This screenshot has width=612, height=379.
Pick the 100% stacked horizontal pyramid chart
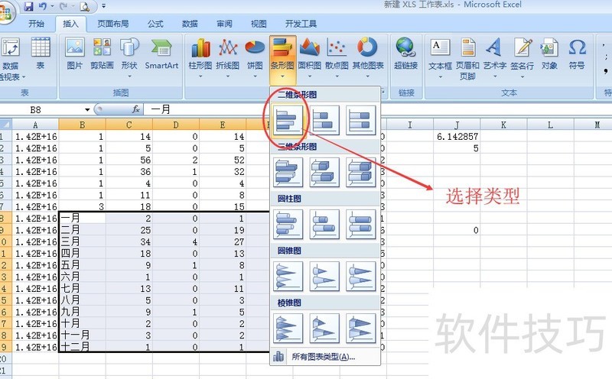coord(360,328)
